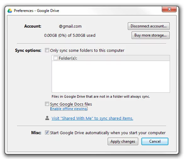Viewport: 187px width, 159px height.
Task: Open Enable offline viewing link
Action: coord(69,109)
